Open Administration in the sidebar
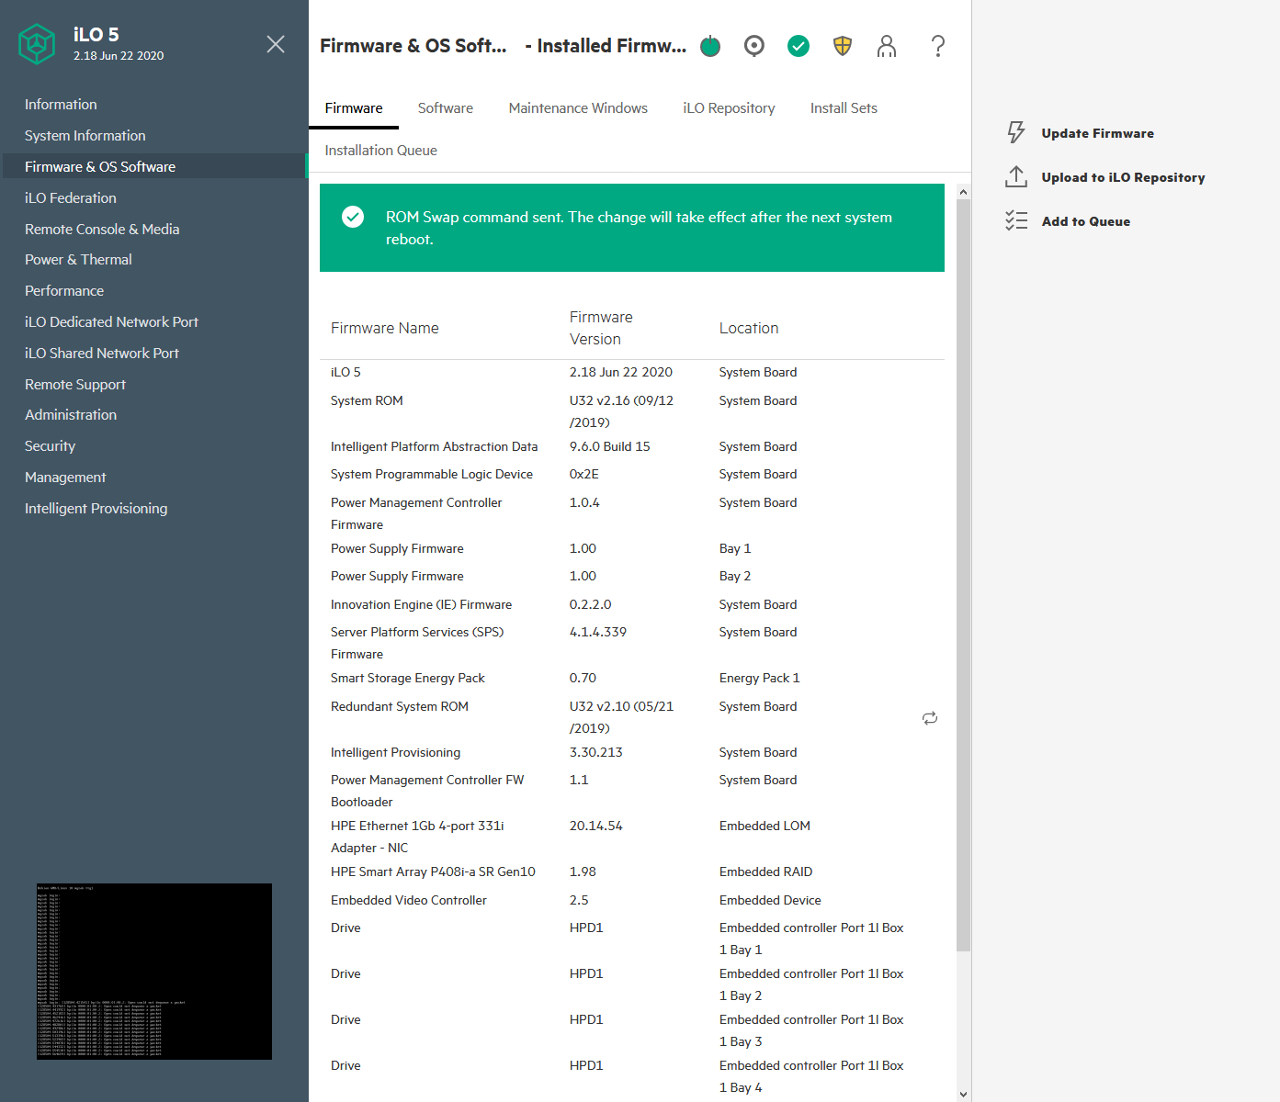Screen dimensions: 1280x1102 pos(71,415)
